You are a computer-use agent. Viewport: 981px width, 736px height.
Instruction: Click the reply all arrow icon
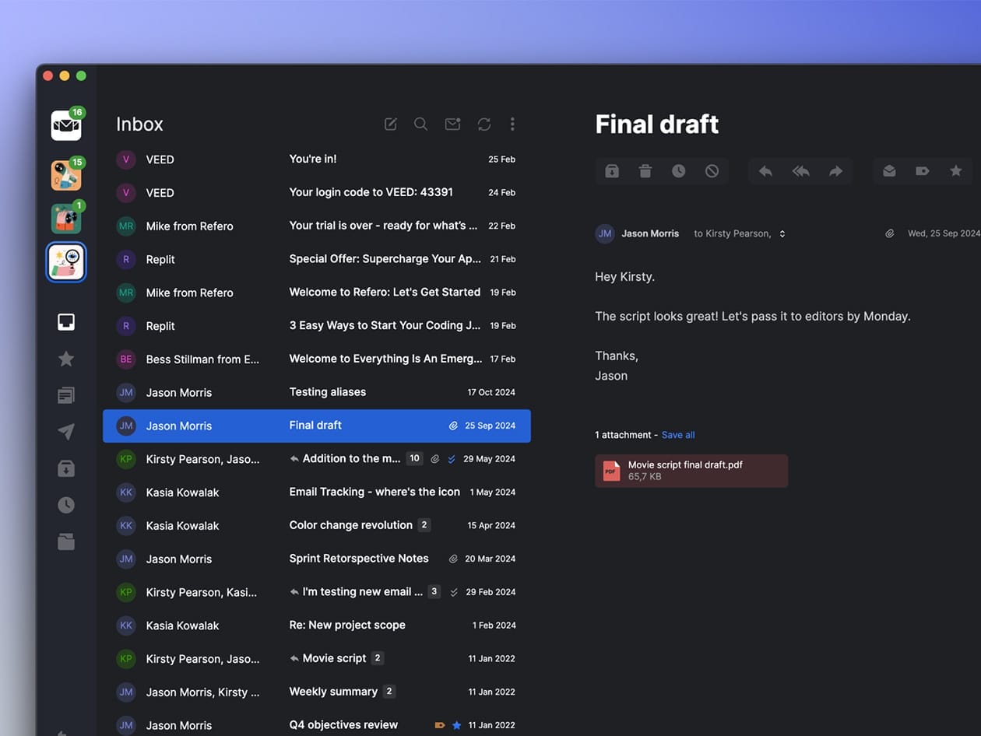coord(800,171)
